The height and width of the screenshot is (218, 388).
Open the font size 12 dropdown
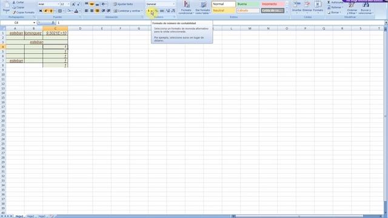pyautogui.click(x=69, y=4)
